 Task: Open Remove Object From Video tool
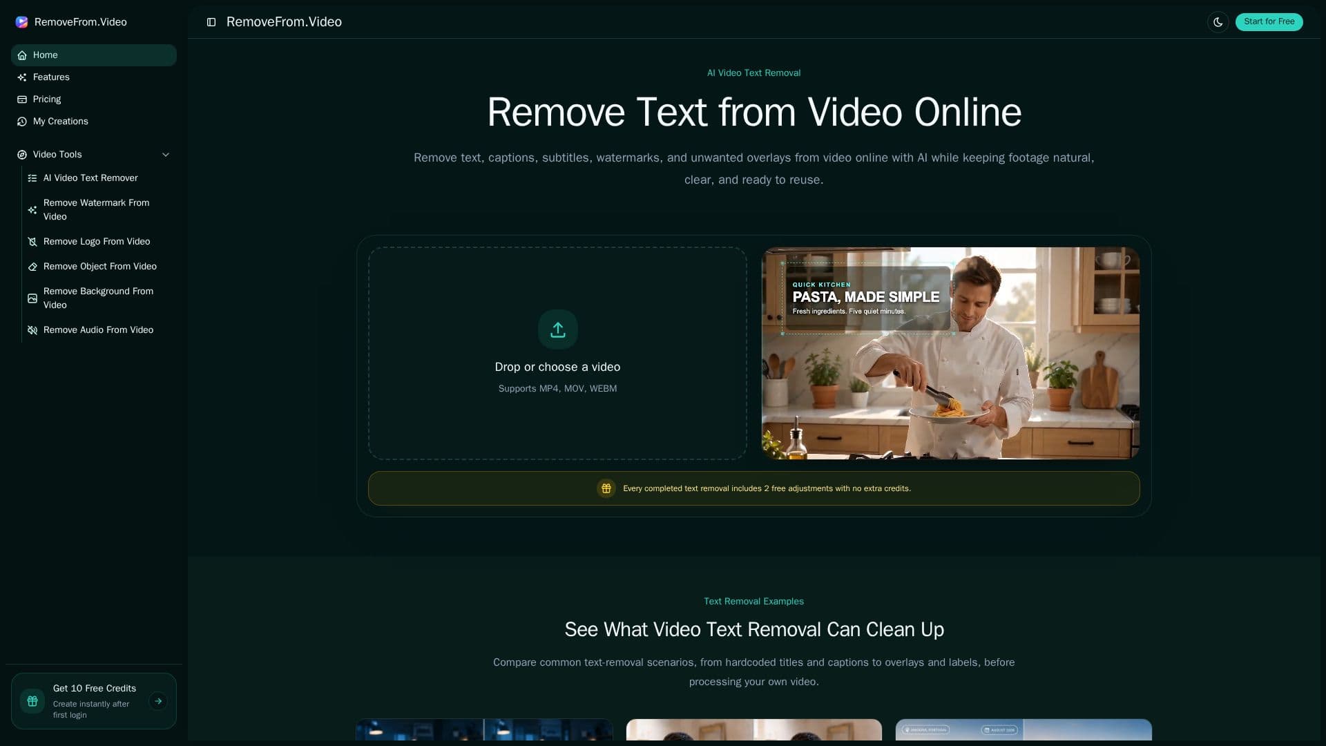99,267
